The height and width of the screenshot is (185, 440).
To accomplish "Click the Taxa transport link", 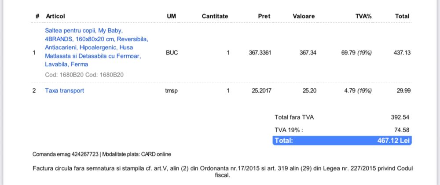I will point(64,91).
